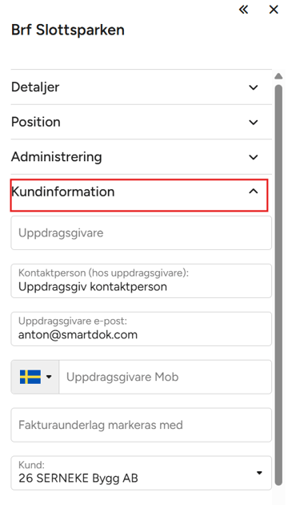
Task: Click the Uppdragsgivare e-post field
Action: click(x=142, y=329)
